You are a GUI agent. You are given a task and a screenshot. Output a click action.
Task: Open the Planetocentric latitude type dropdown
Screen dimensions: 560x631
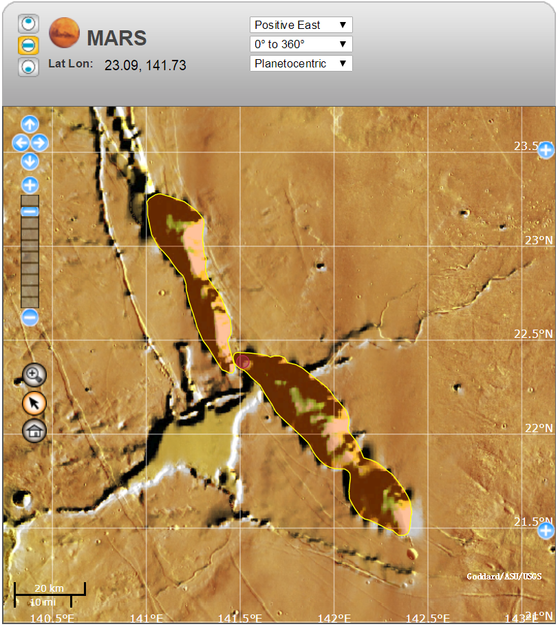click(x=301, y=63)
